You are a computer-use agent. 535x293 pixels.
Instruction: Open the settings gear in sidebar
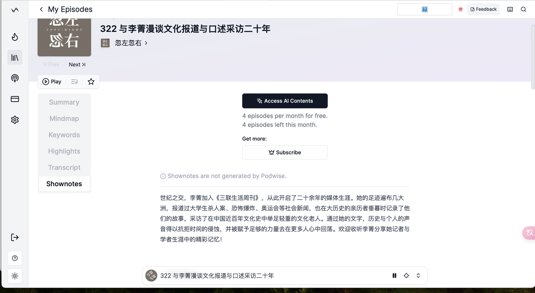15,120
